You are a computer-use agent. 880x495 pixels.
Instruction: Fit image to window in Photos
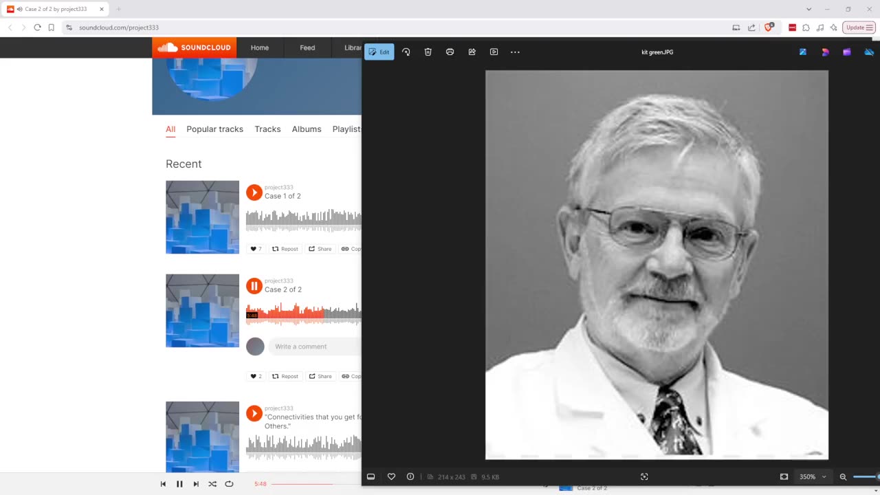point(784,476)
